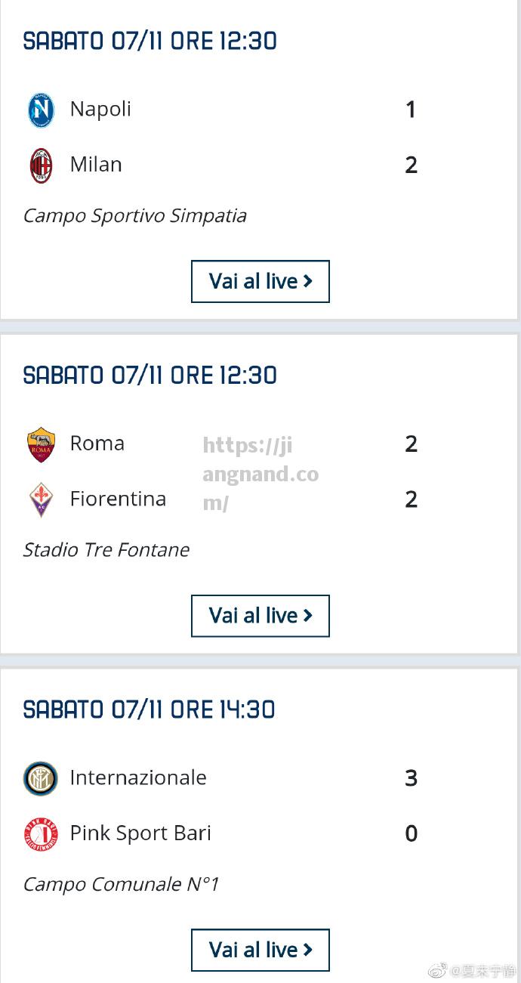Click the Stadio Tre Fontane venue text
521x983 pixels.
click(106, 550)
